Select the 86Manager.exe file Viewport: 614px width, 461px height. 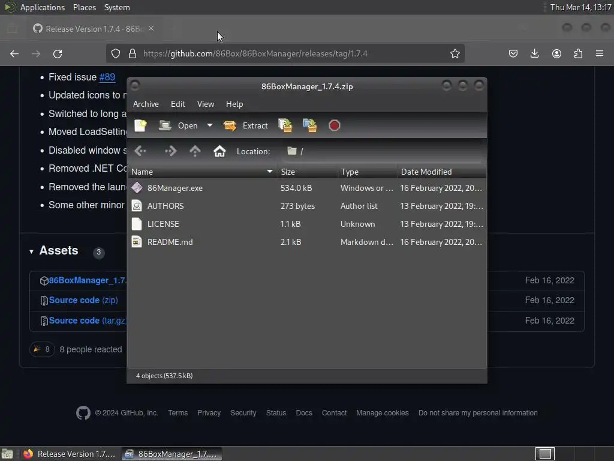click(307, 188)
